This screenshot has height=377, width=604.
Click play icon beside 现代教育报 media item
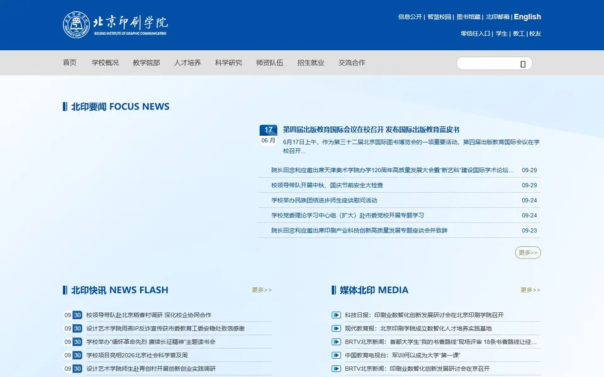[336, 329]
